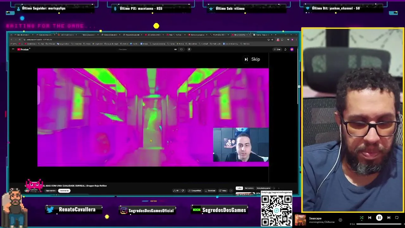The width and height of the screenshot is (405, 228).
Task: Open the browser menu three dots
Action: coord(296,40)
